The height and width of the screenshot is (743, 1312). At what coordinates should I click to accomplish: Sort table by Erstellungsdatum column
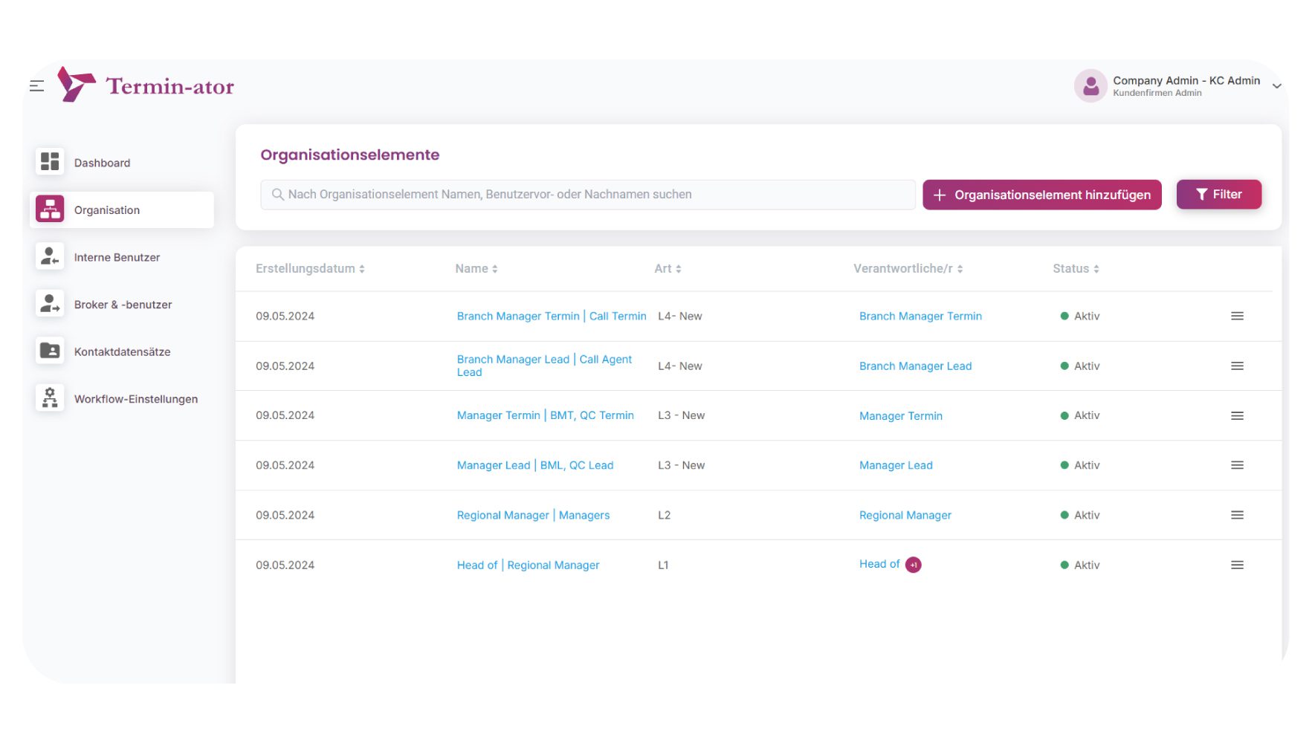310,269
